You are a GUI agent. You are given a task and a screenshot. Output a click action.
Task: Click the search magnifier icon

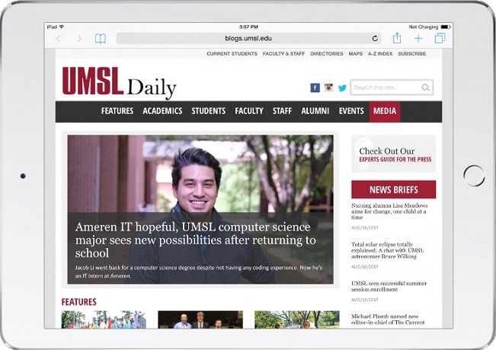[x=425, y=87]
